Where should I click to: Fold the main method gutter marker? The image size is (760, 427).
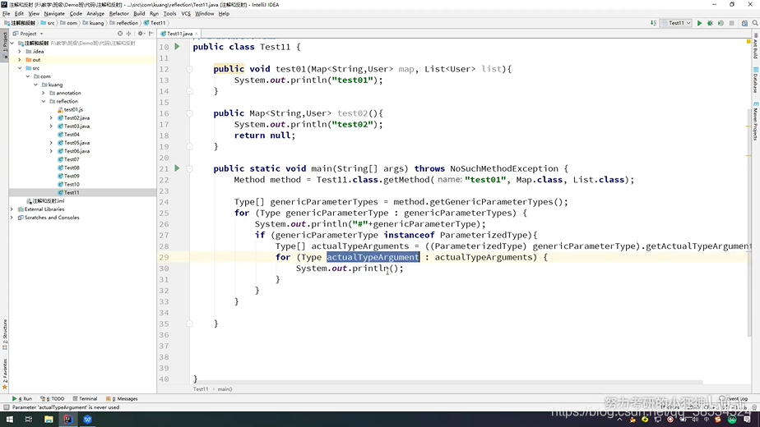pyautogui.click(x=189, y=168)
